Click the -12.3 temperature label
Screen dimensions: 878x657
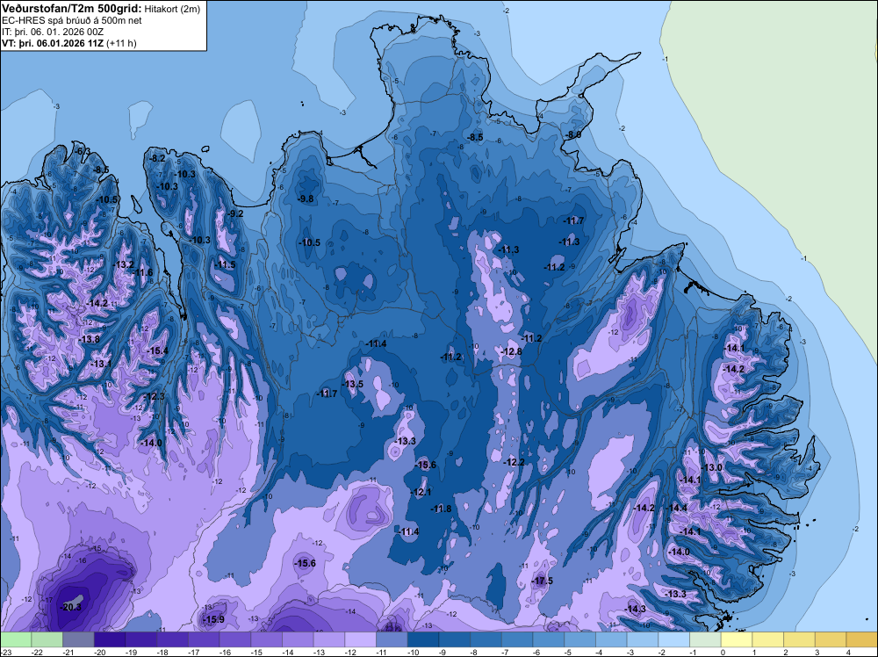(154, 396)
